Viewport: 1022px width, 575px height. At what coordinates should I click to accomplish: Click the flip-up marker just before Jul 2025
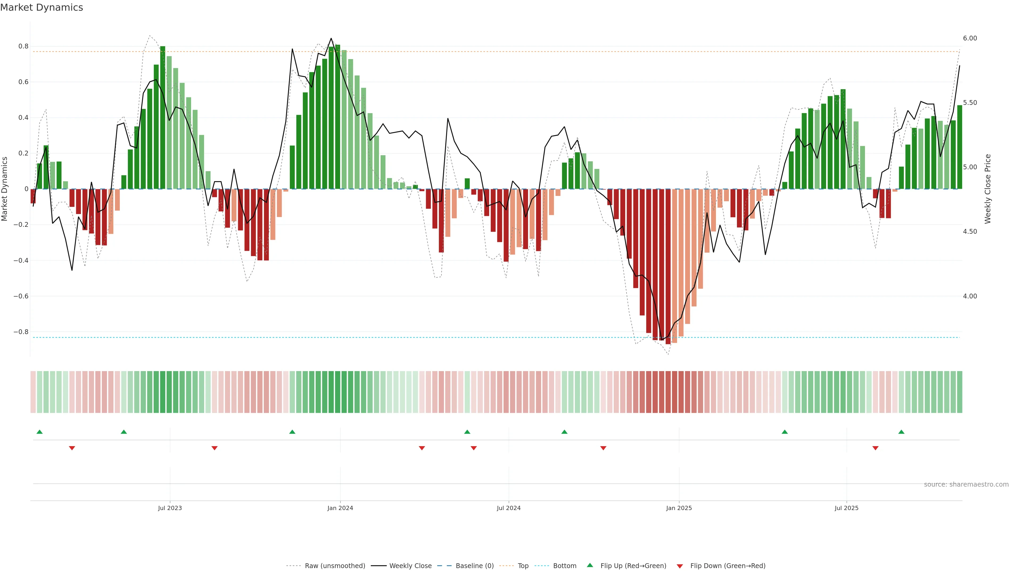tap(785, 432)
